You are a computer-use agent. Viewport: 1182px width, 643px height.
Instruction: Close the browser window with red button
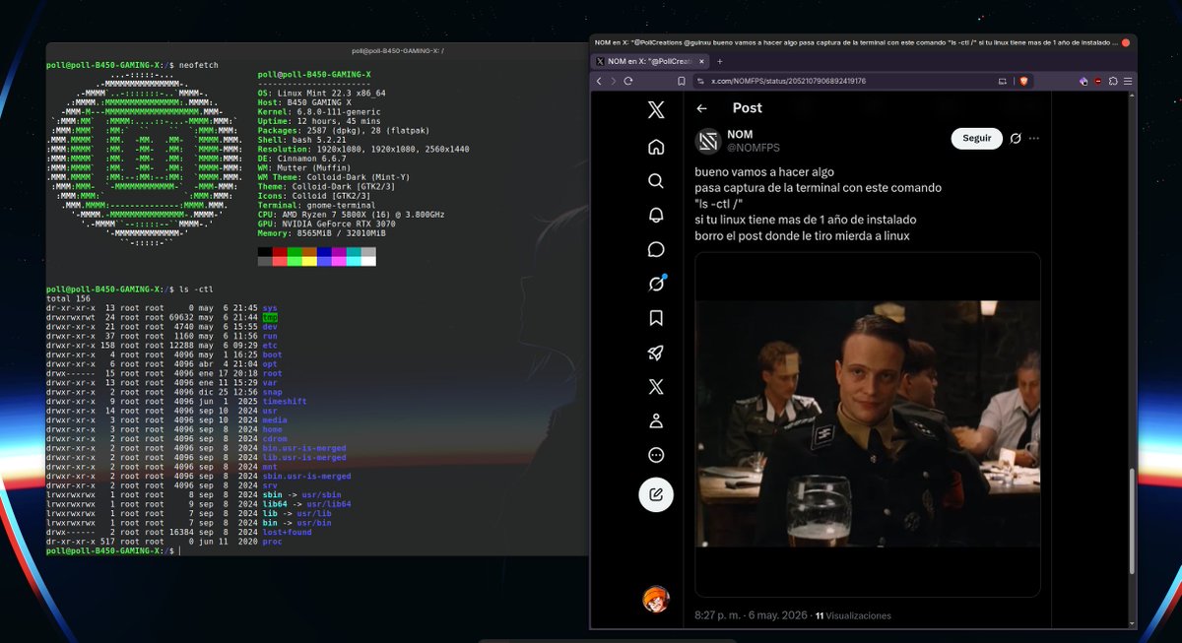coord(1126,43)
